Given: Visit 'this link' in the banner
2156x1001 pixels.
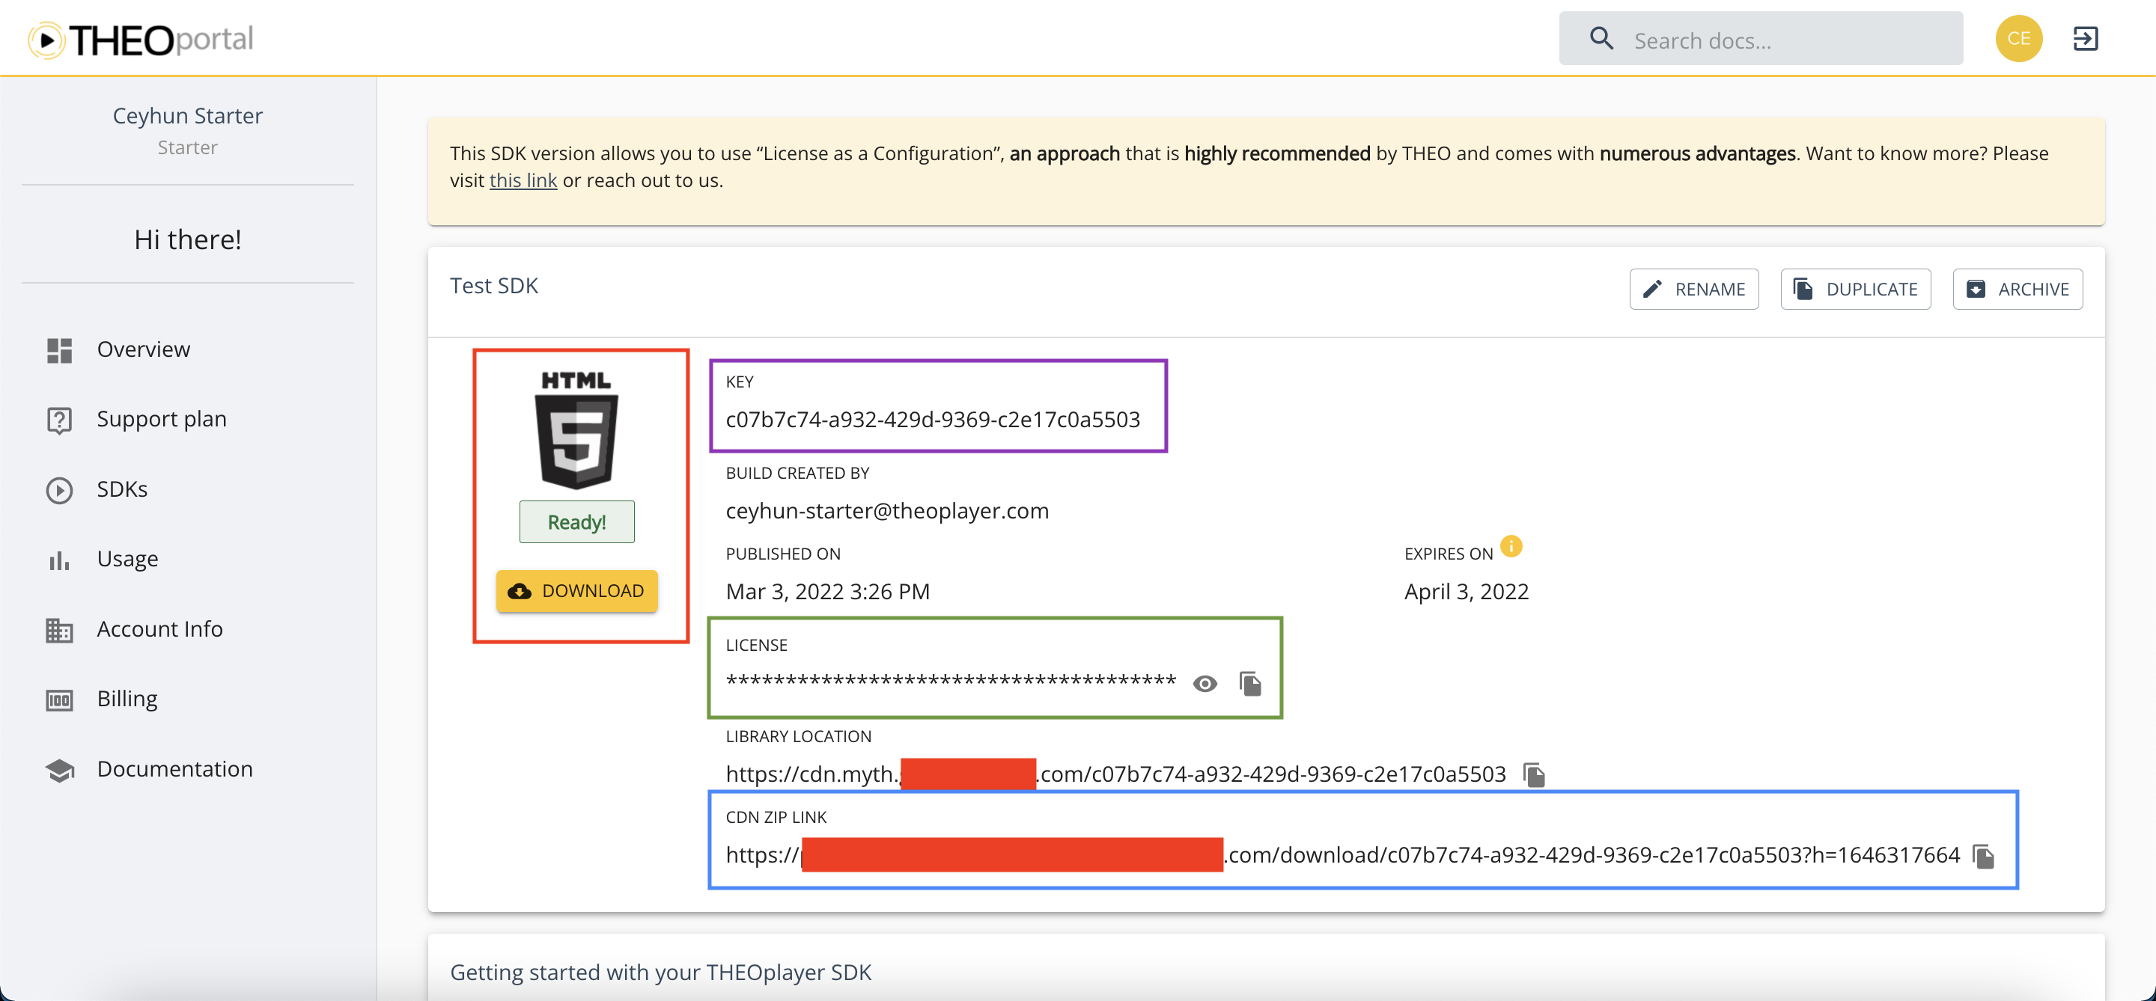Looking at the screenshot, I should point(523,180).
